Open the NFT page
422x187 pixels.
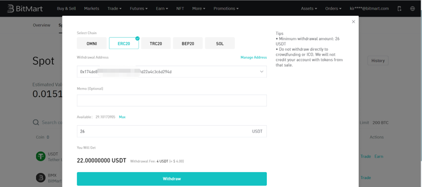[x=180, y=9]
